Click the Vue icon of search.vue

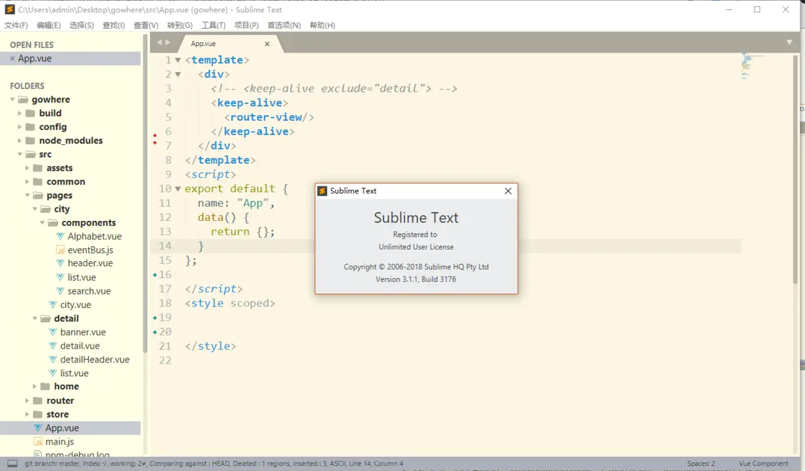(60, 291)
